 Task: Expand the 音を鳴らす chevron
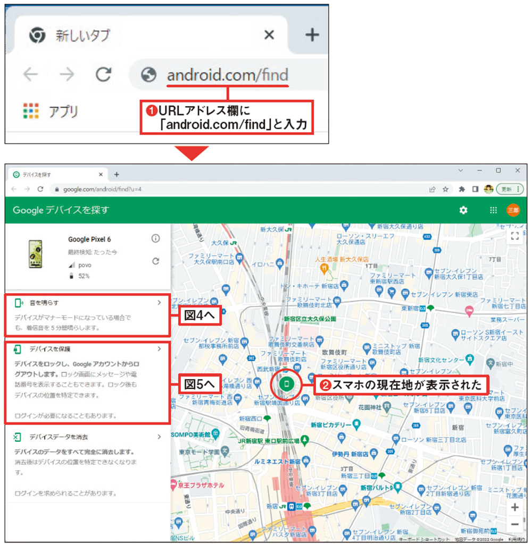point(160,303)
